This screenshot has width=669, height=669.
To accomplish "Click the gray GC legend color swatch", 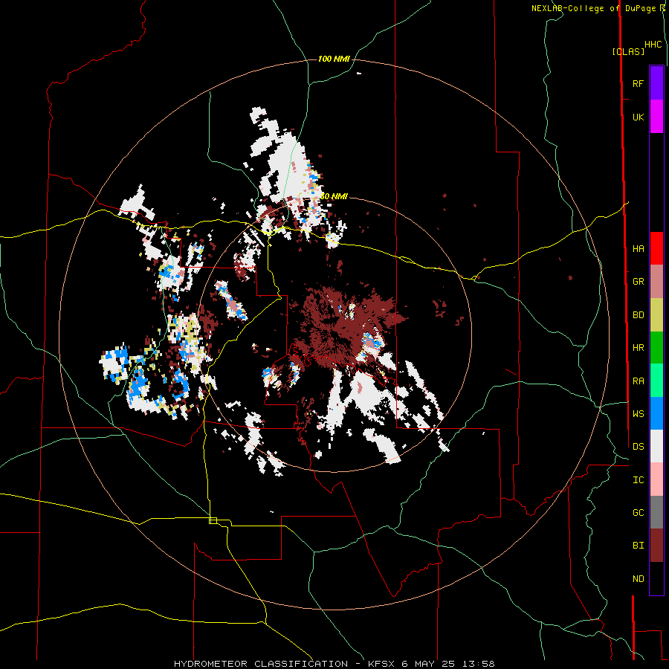I will pyautogui.click(x=656, y=512).
